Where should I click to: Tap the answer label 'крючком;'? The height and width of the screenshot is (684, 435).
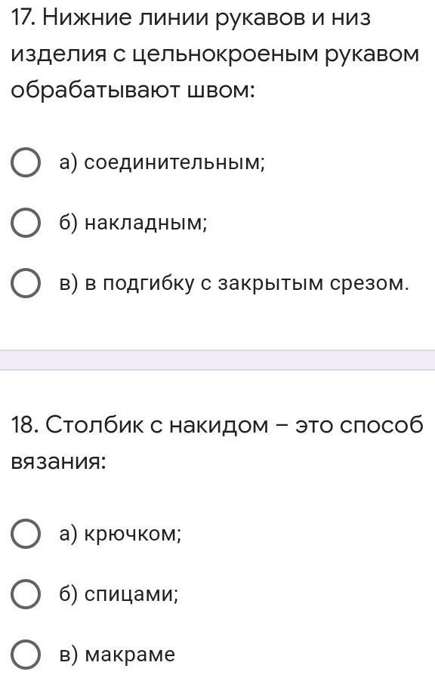coord(133,534)
